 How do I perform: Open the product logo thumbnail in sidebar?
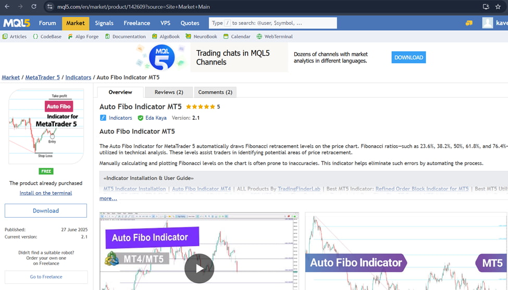point(46,127)
